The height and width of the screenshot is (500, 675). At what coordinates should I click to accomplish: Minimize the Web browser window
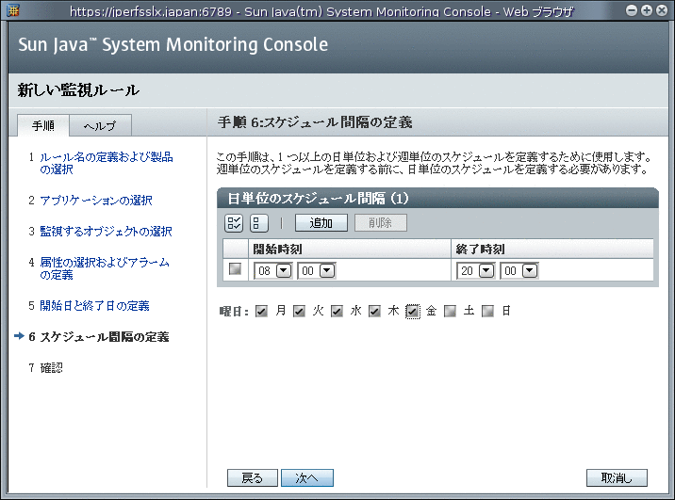(631, 10)
